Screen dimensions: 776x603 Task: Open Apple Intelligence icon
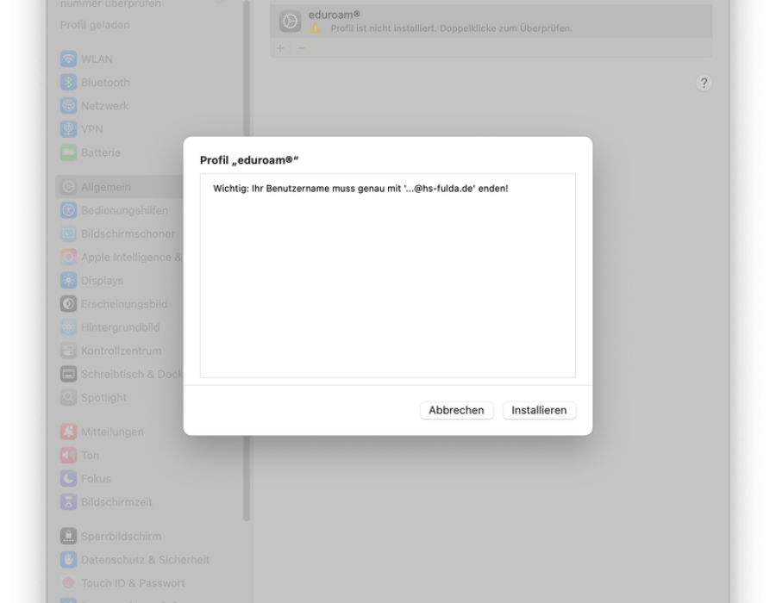point(68,257)
